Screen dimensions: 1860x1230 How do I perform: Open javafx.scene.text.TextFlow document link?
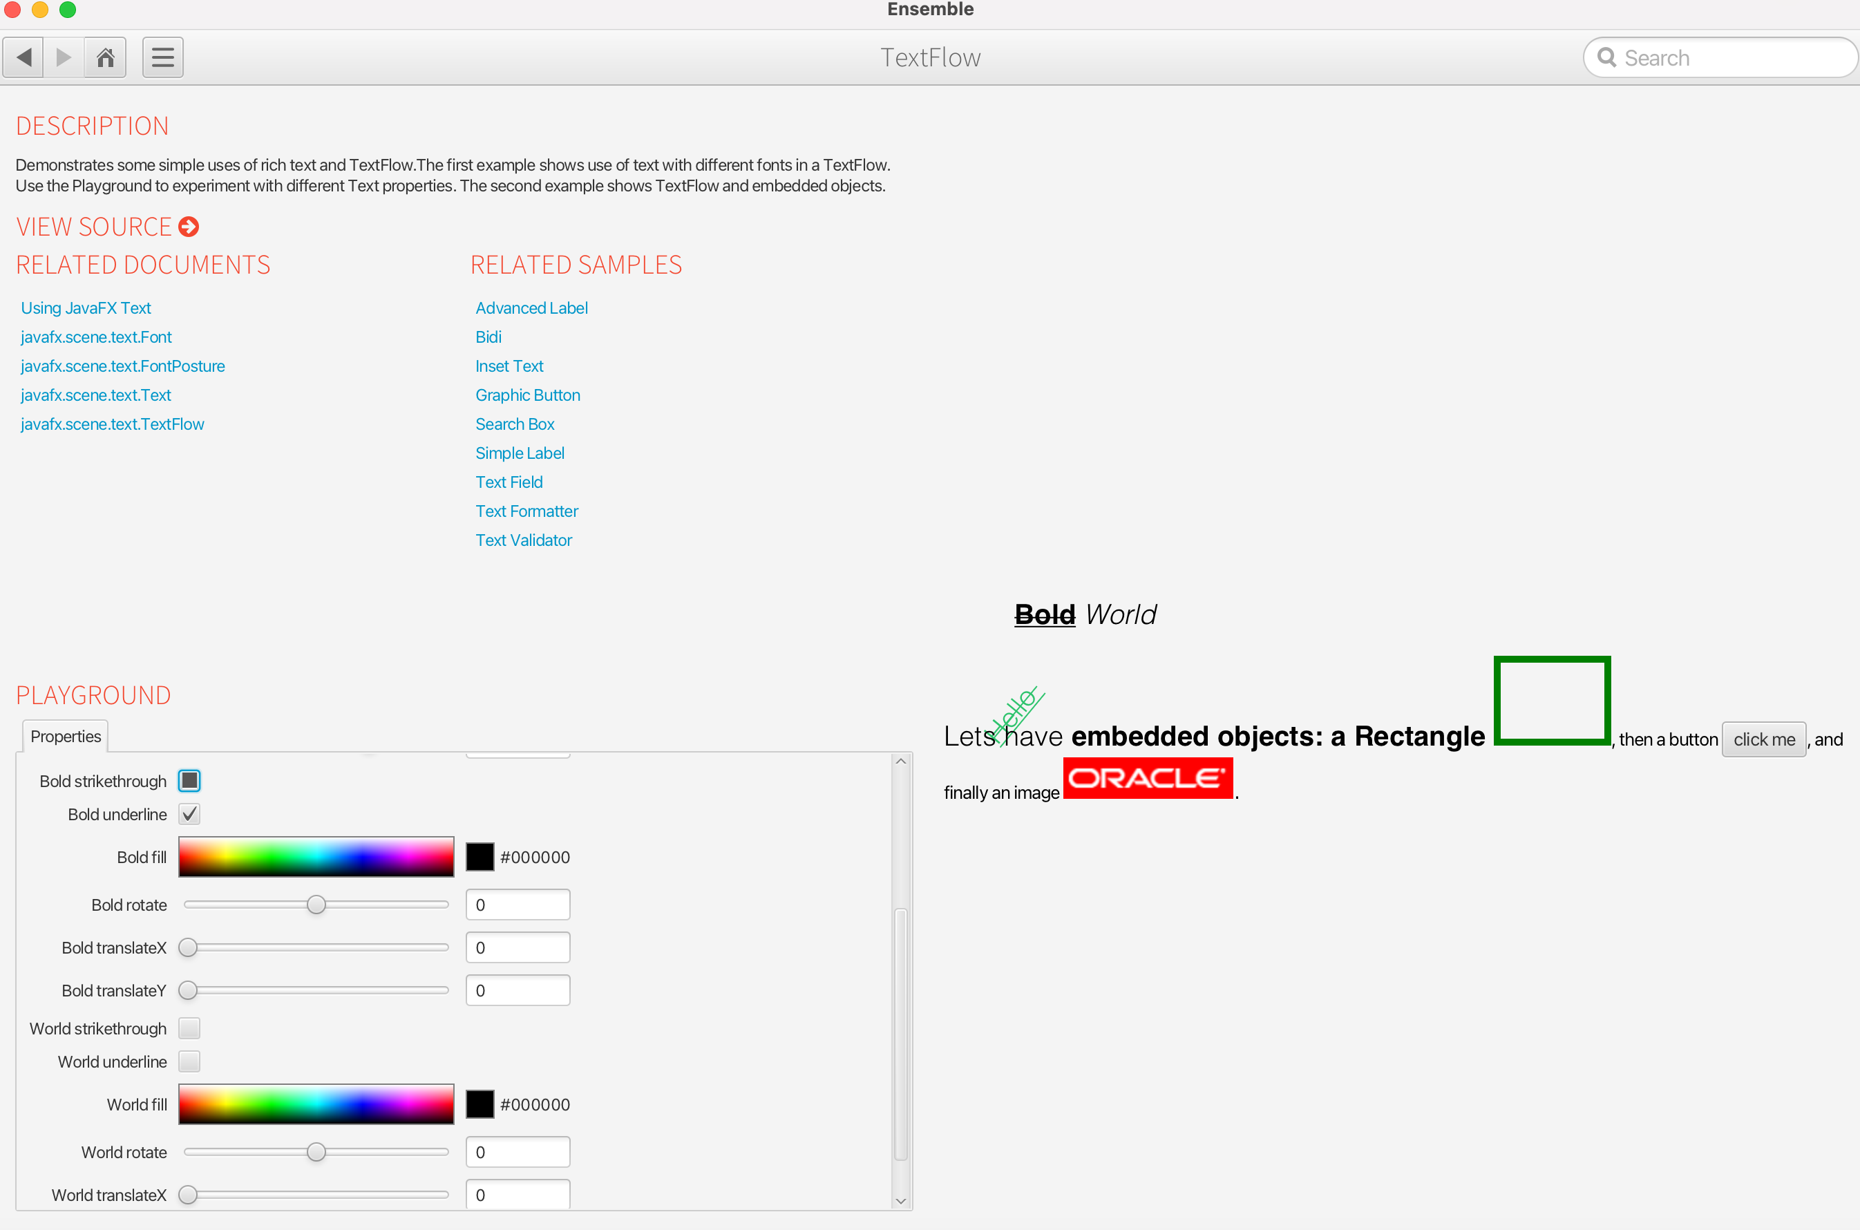point(112,424)
